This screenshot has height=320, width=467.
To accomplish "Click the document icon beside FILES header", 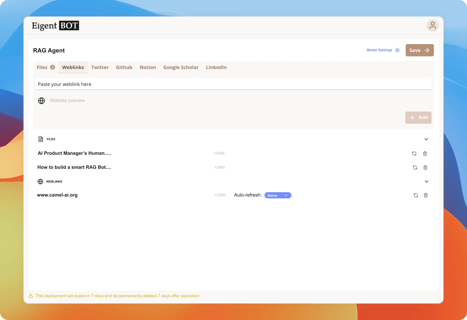I will 41,139.
